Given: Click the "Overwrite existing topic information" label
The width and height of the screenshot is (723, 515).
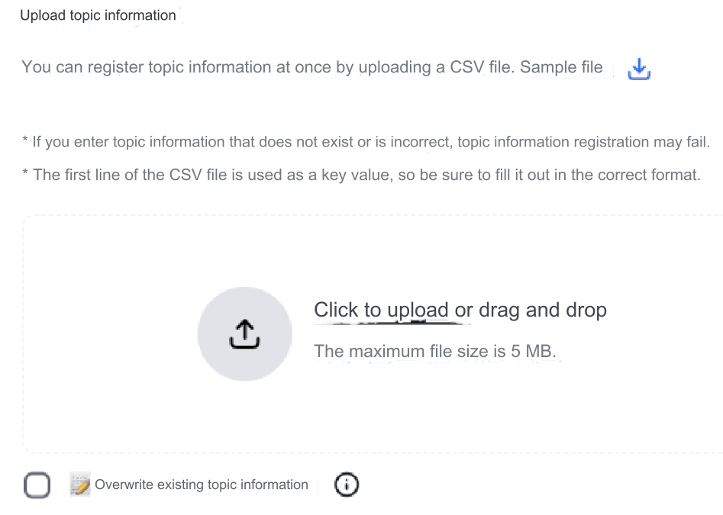Looking at the screenshot, I should click(x=202, y=484).
